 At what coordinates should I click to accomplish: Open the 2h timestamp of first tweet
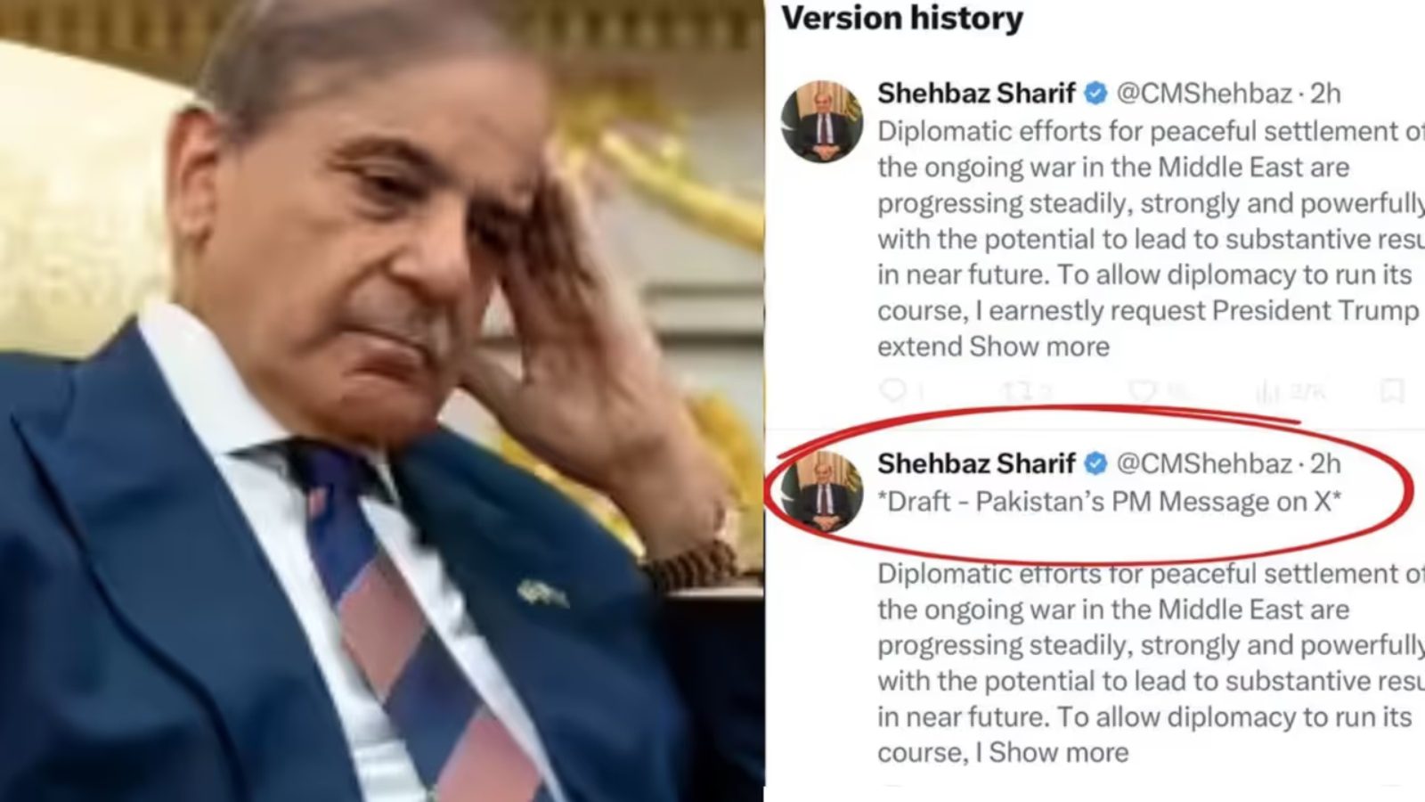point(1325,93)
